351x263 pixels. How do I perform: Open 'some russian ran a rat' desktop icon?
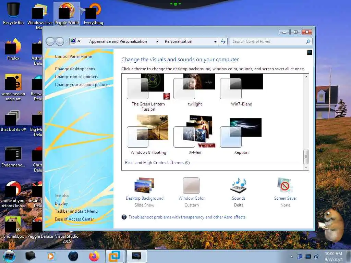(x=13, y=87)
